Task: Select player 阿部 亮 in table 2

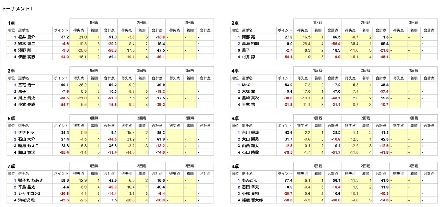Action: coord(248,37)
